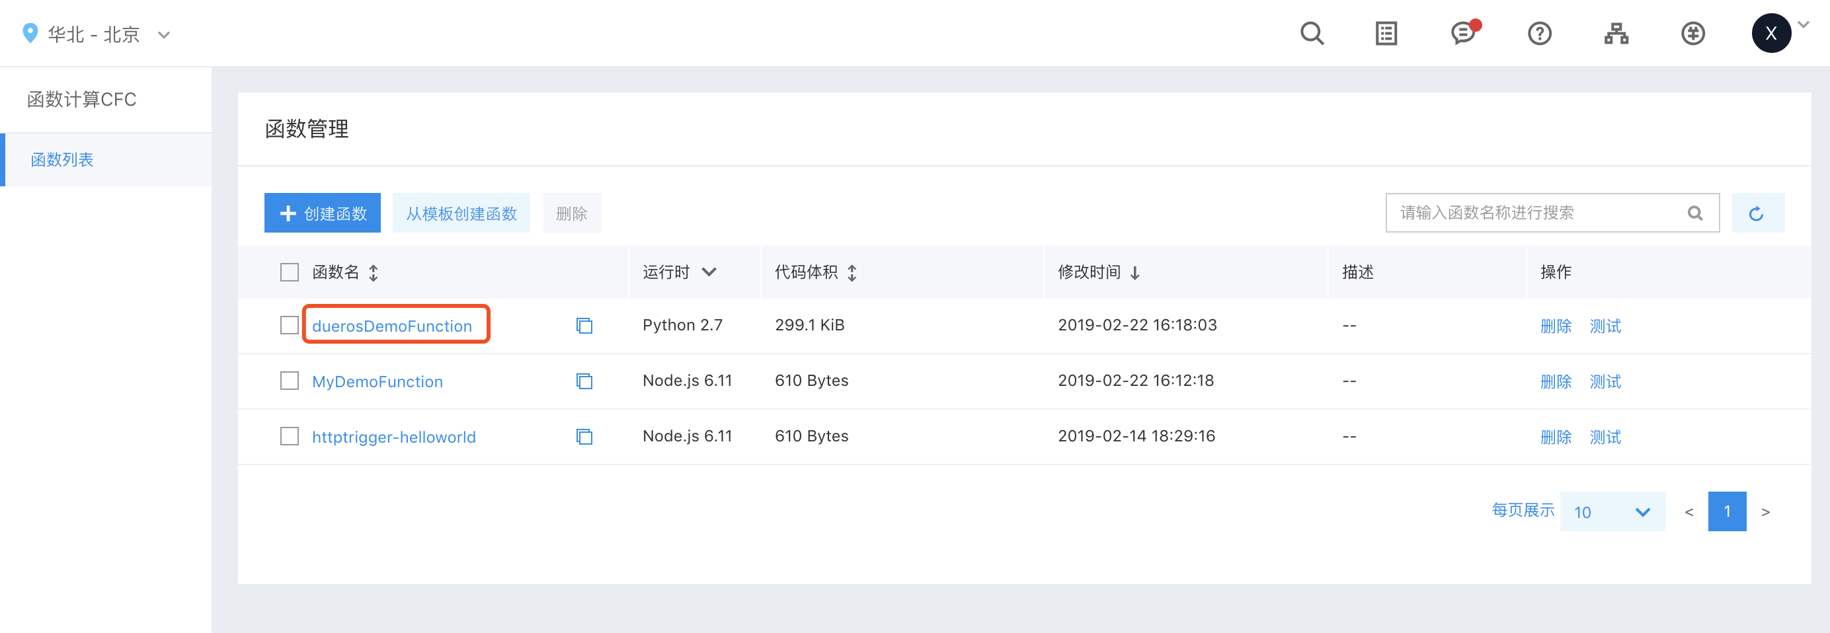Screen dimensions: 1830x633
Task: Open the document list icon in header
Action: click(x=1386, y=33)
